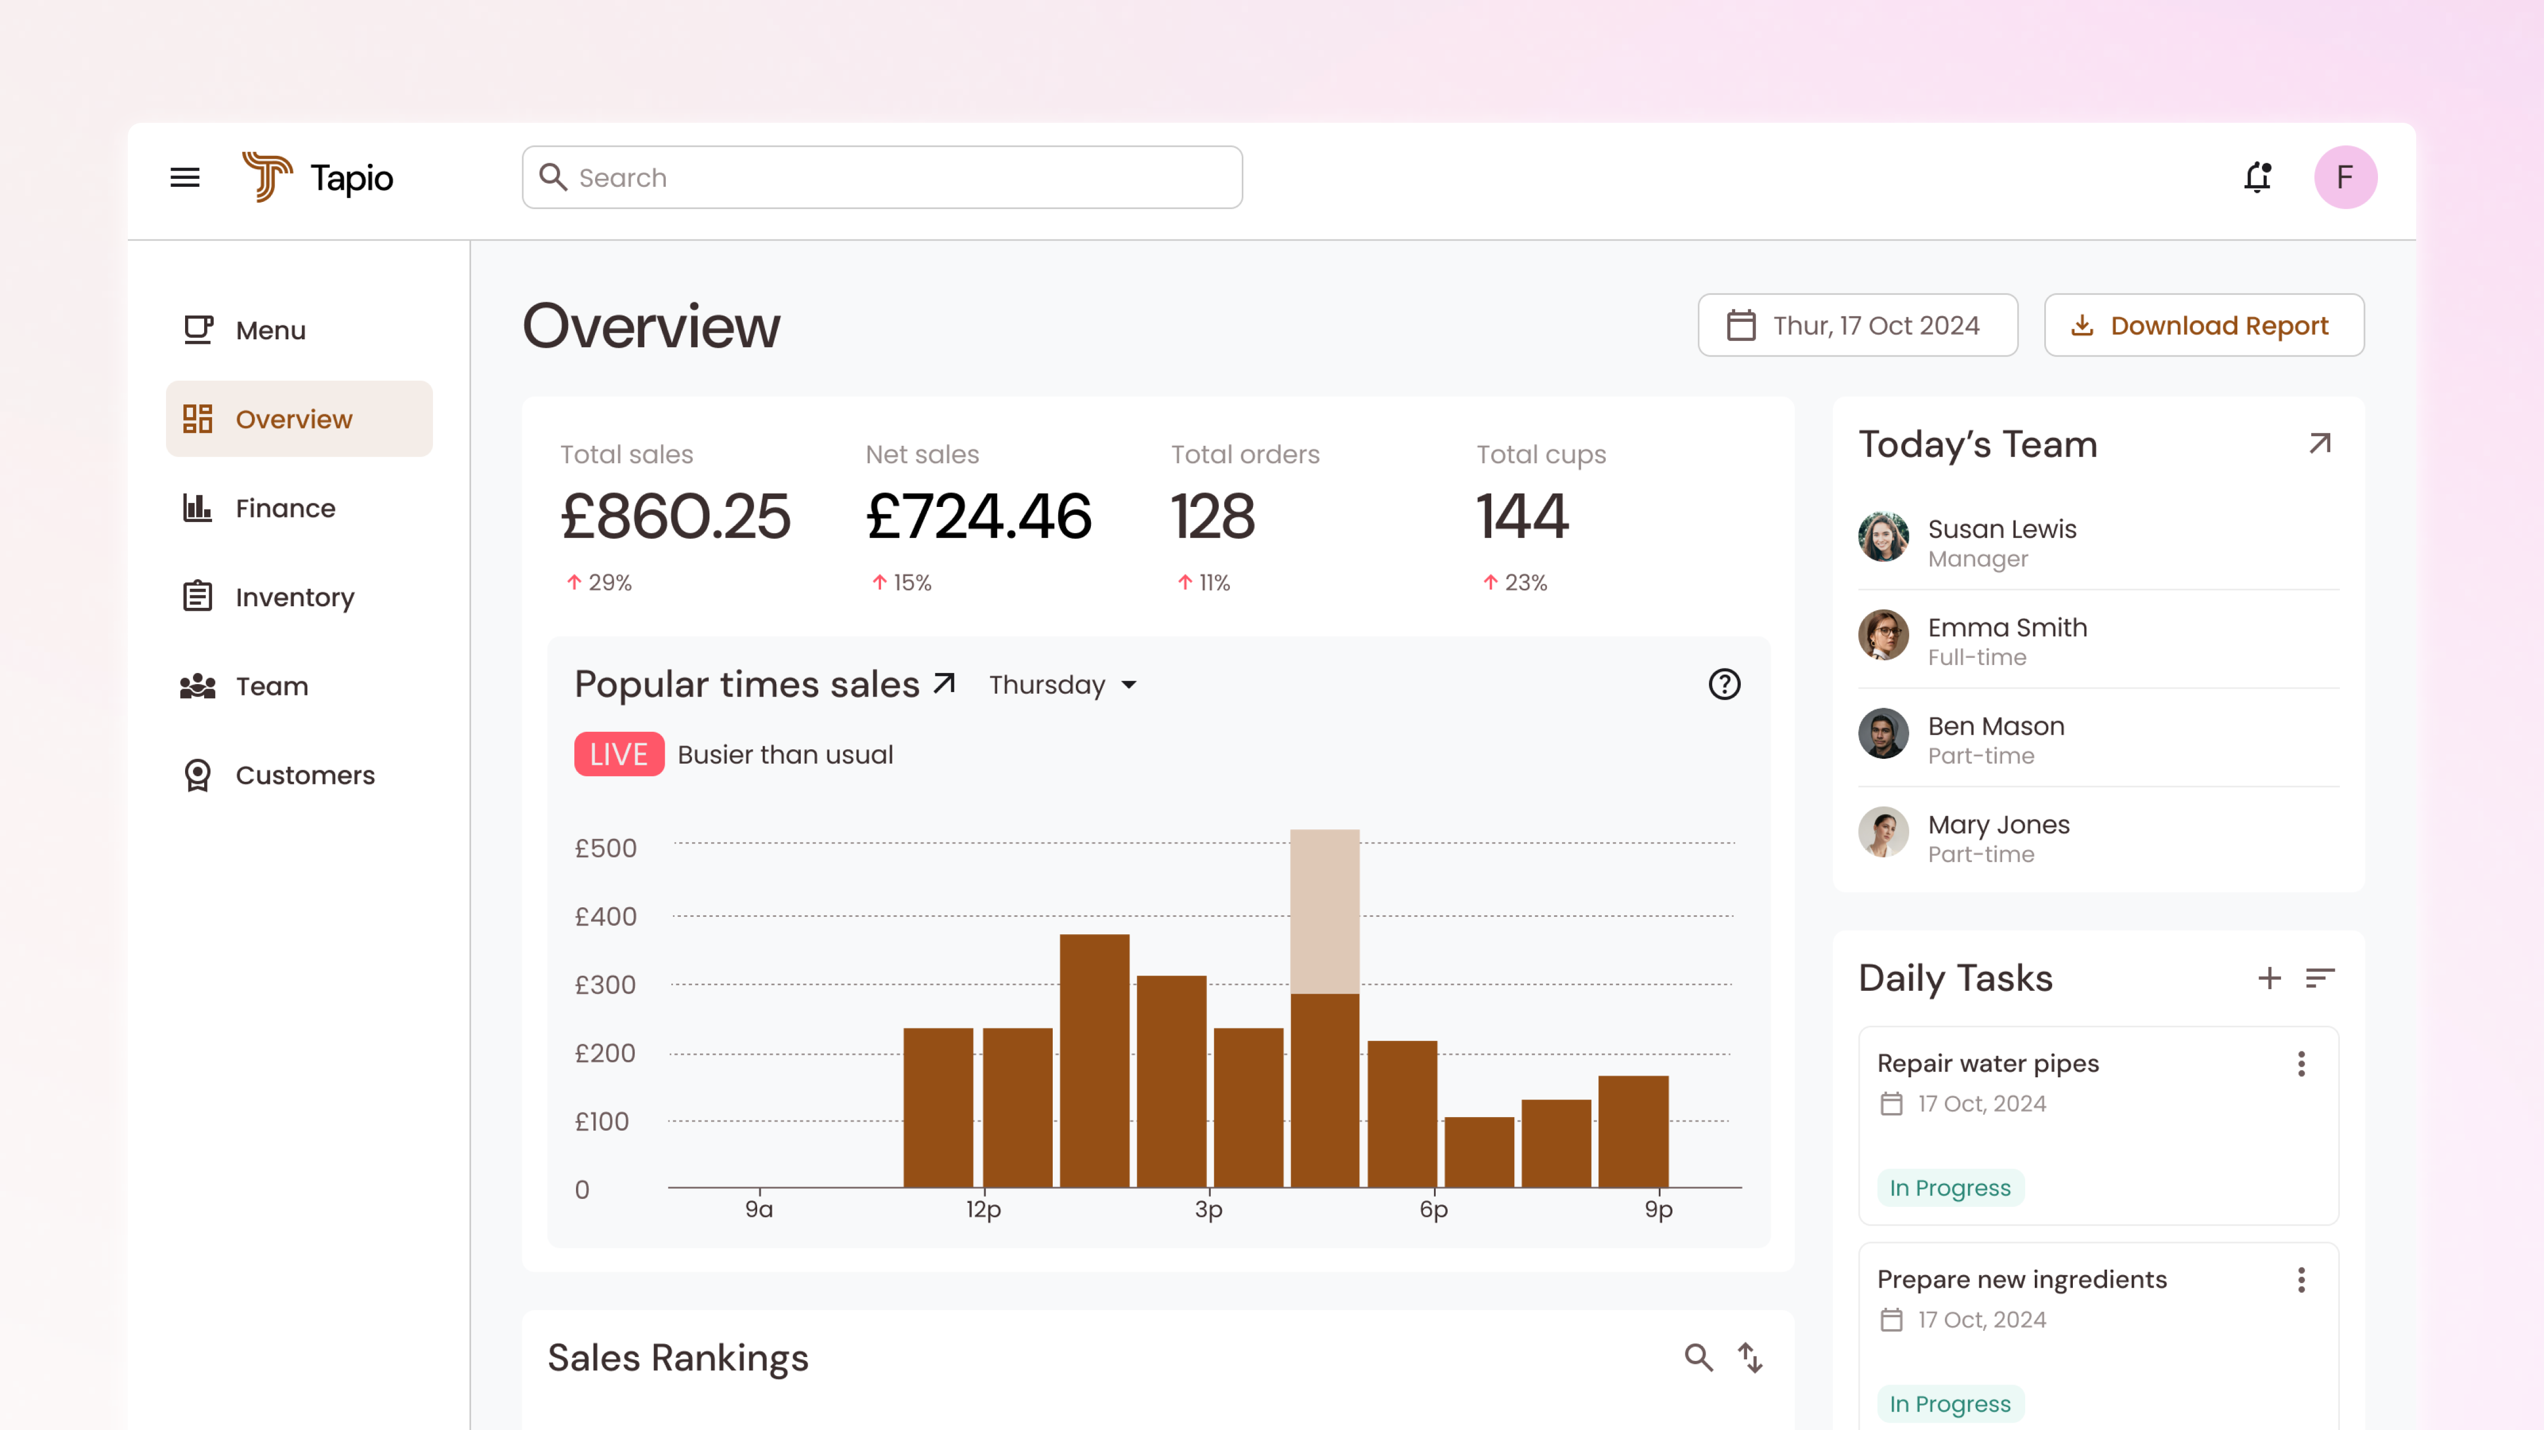Open options for Repair water pipes
Image resolution: width=2544 pixels, height=1430 pixels.
coord(2301,1064)
